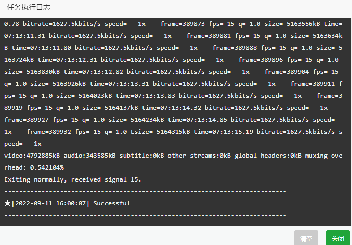The width and height of the screenshot is (352, 245).
Task: Click the 'peed= 1x' log line
Action: pos(23,144)
